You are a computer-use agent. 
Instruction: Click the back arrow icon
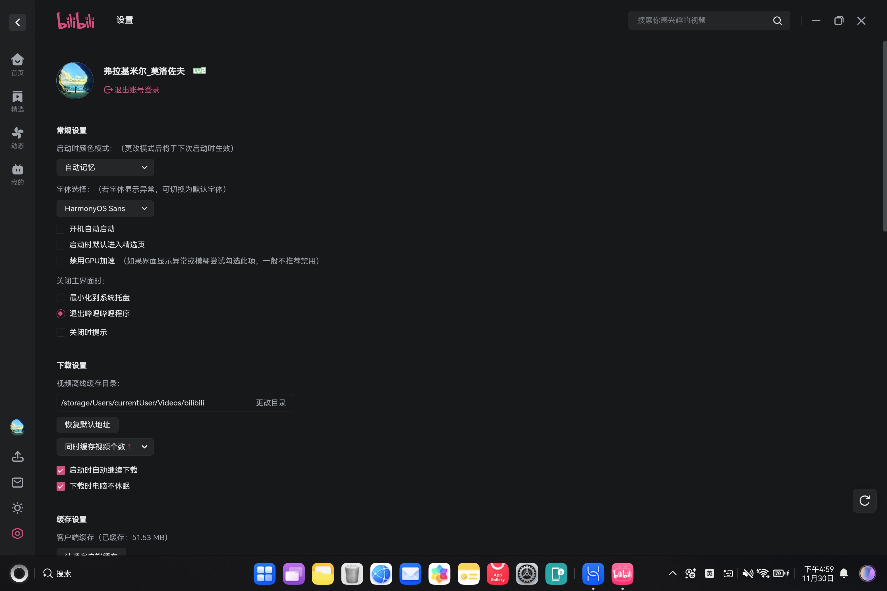pos(17,22)
